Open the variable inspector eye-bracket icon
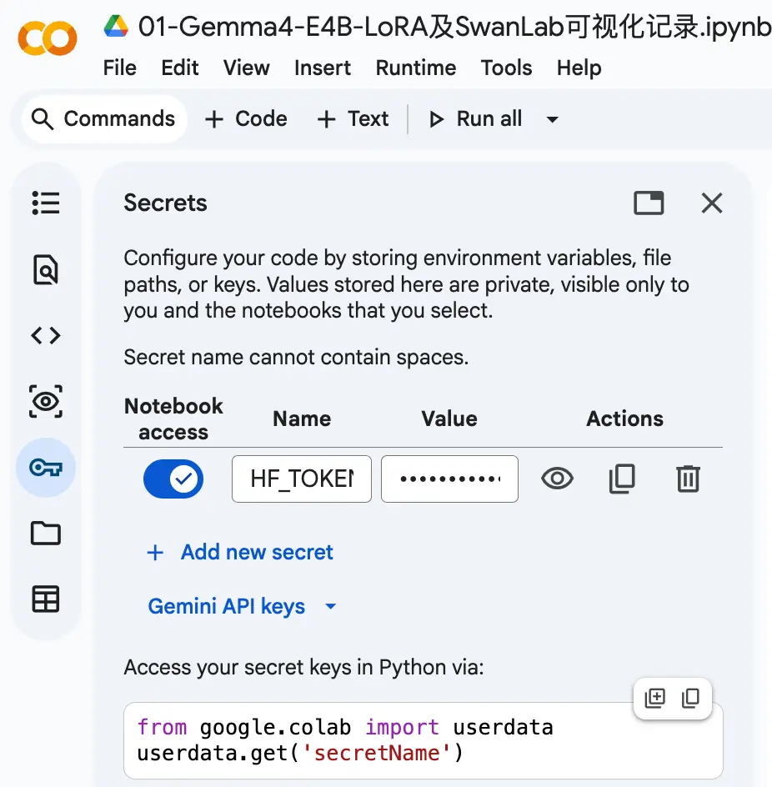The width and height of the screenshot is (772, 787). [x=46, y=402]
